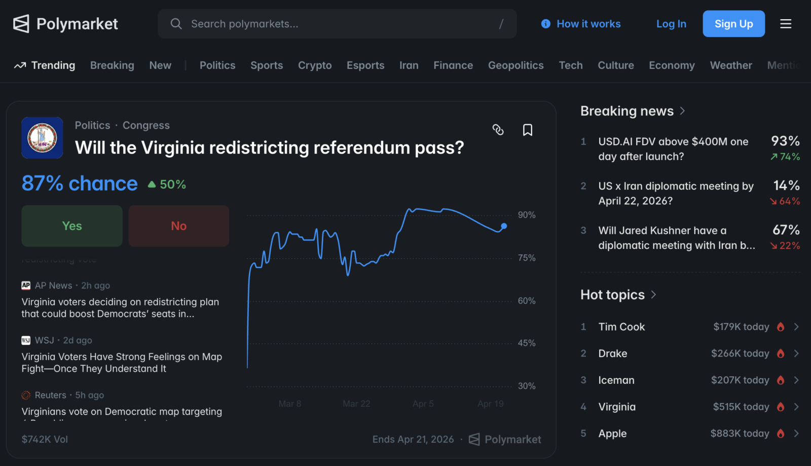Open the Culture category

pyautogui.click(x=616, y=65)
